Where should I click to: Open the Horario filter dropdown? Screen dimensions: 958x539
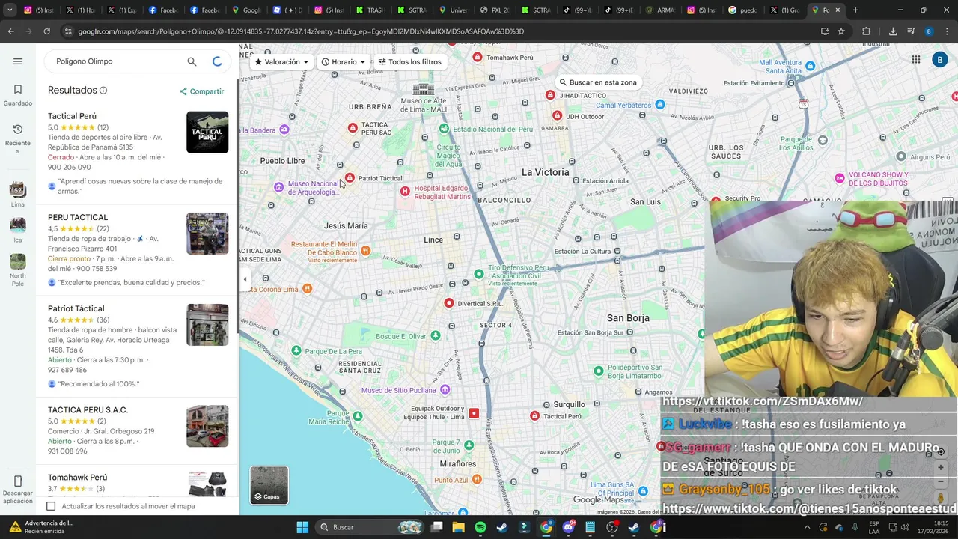(x=344, y=62)
